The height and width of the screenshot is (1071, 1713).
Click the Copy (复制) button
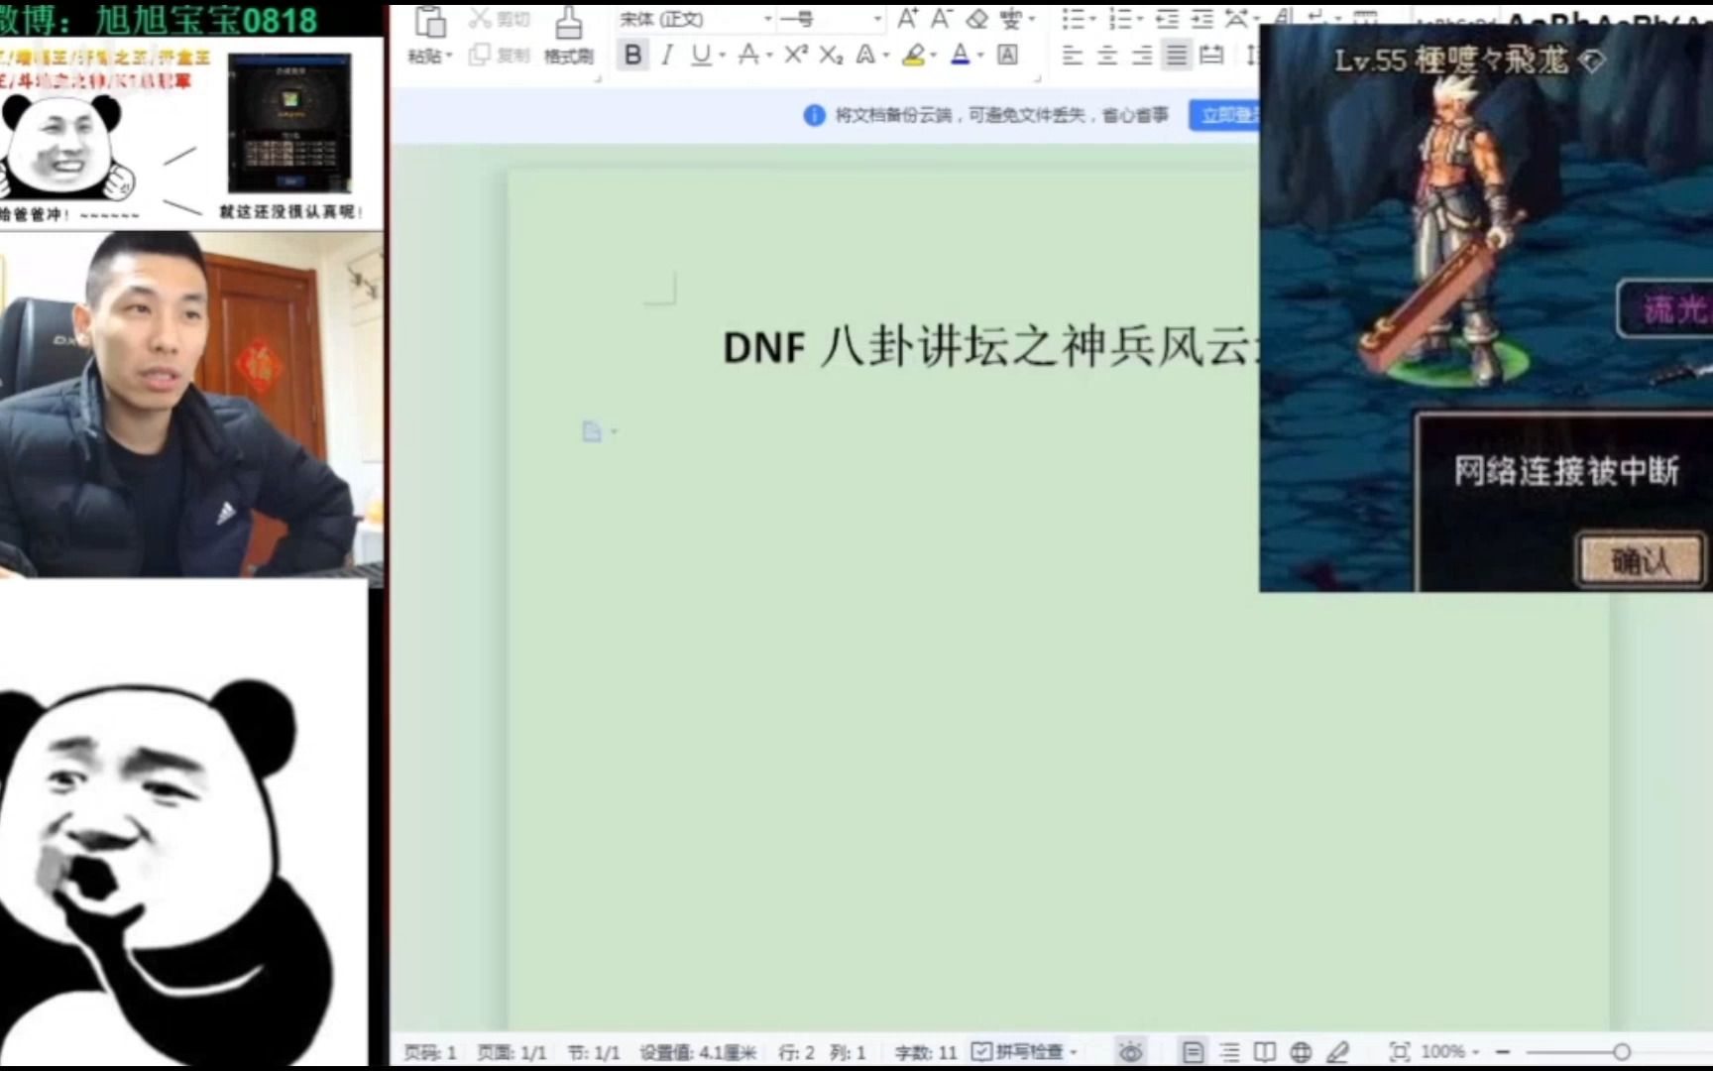coord(500,56)
